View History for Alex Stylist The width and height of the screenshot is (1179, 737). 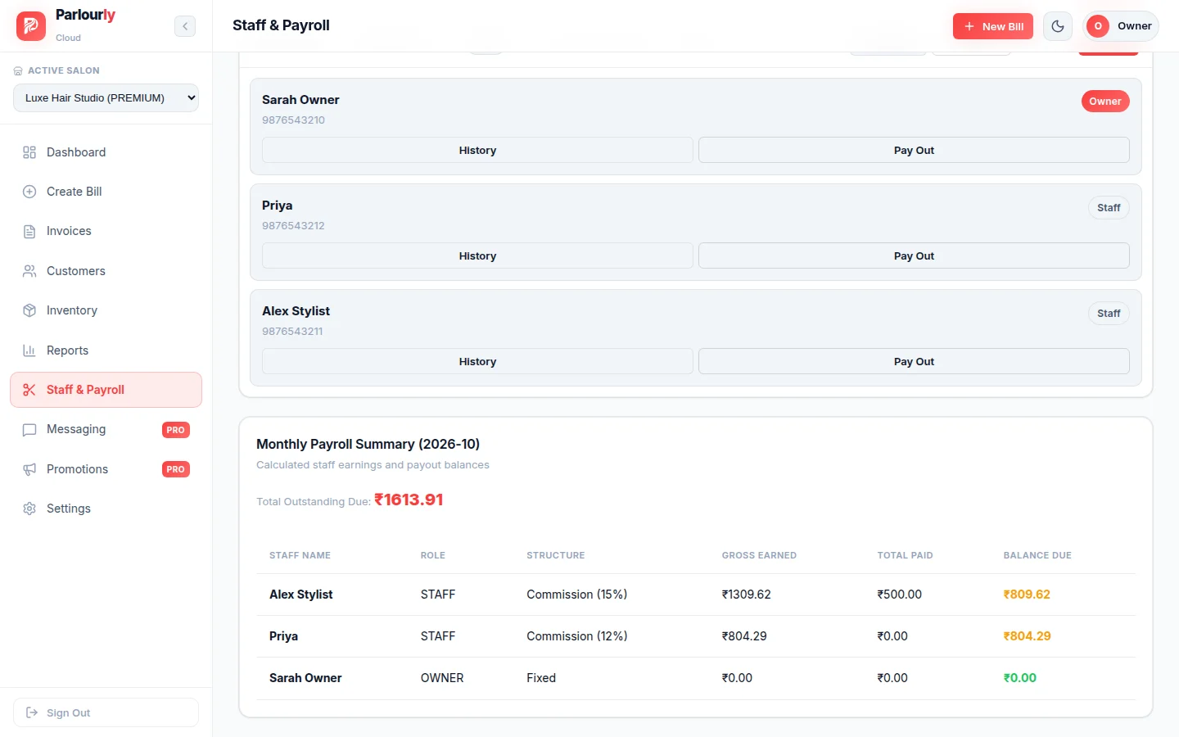(x=477, y=361)
